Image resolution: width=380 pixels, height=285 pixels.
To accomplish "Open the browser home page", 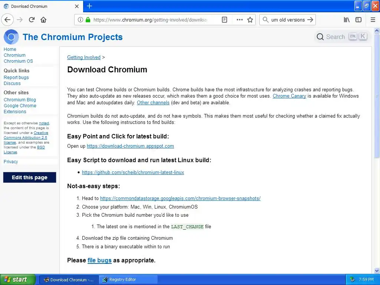I will click(43, 20).
